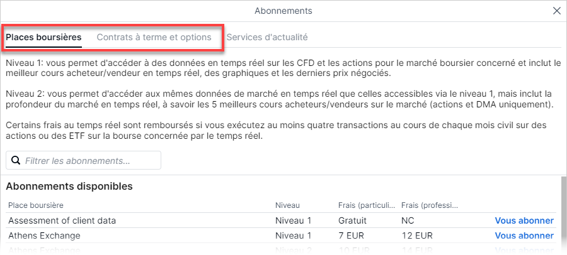
Task: Click the Frais (professi... column header
Action: pos(430,205)
